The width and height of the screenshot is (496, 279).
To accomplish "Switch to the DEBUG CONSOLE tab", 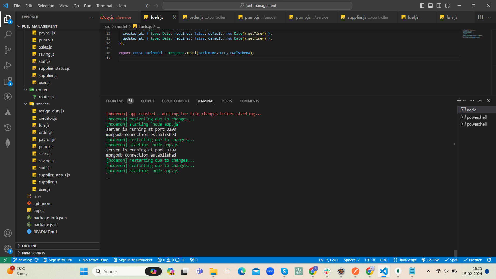I will coord(176,101).
